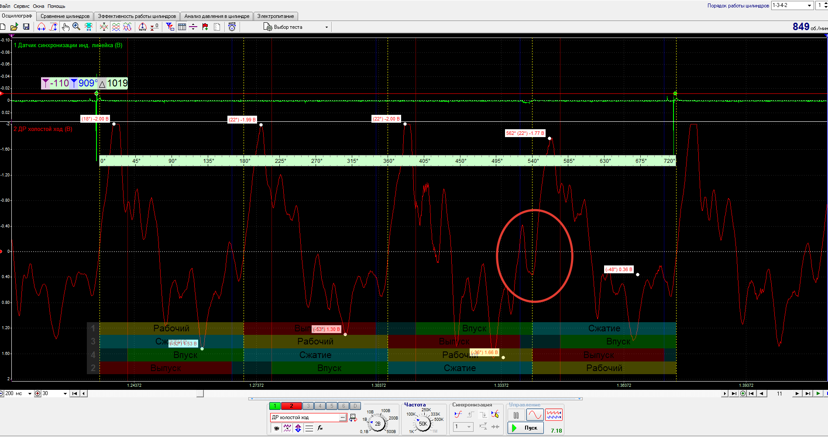Toggle the digital channel D button

coord(355,406)
